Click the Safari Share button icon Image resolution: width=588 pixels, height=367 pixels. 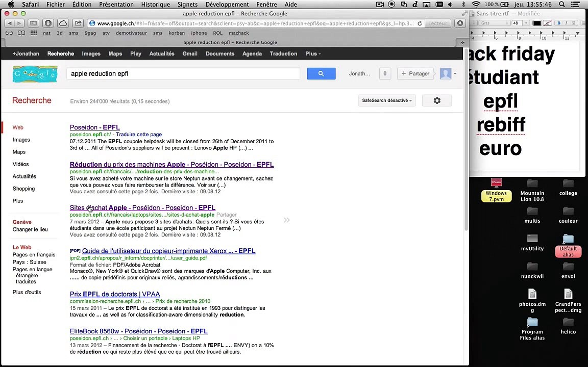[78, 23]
